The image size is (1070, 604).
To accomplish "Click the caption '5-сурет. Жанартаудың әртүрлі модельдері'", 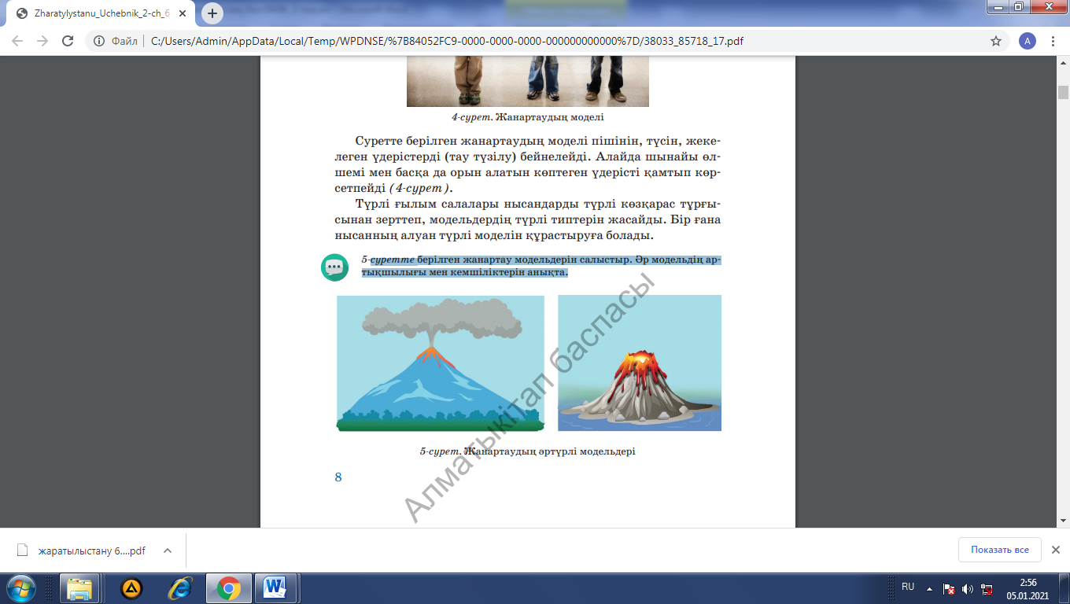I will (527, 451).
